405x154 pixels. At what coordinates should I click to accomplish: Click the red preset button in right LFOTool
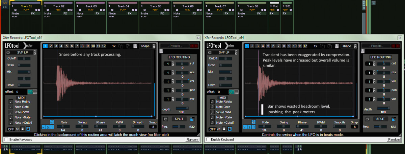pyautogui.click(x=394, y=46)
